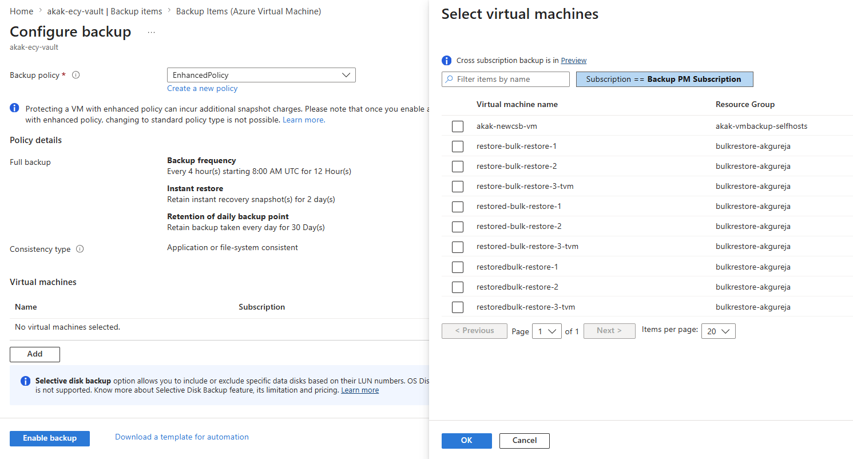Viewport: 853px width, 459px height.
Task: Check the akak-newcsb-vm checkbox
Action: pos(458,126)
